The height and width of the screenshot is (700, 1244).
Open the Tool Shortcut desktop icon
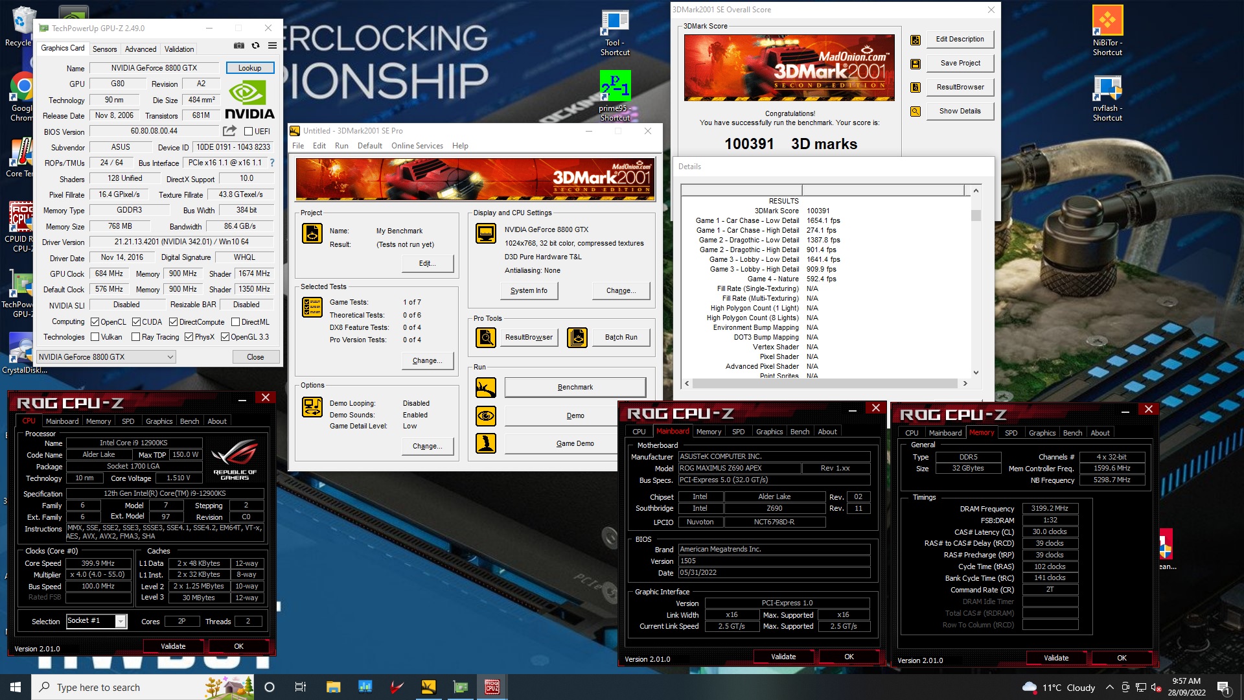(615, 32)
